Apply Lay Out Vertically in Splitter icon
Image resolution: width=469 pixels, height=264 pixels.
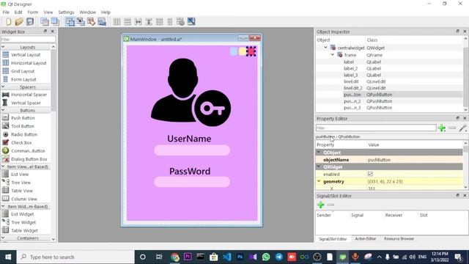(x=149, y=21)
